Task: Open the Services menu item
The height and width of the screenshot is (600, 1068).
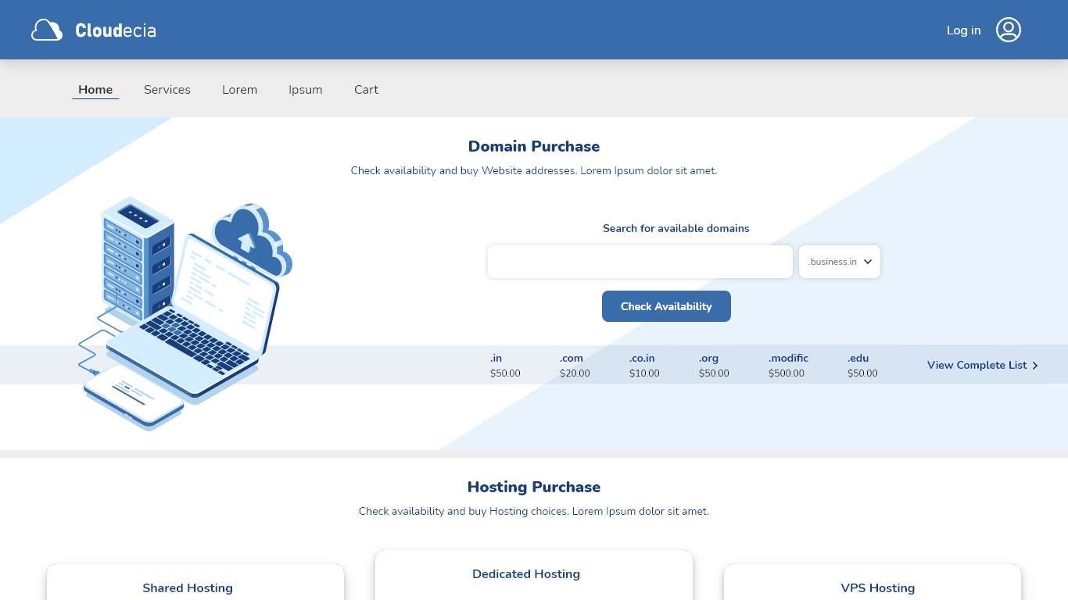Action: tap(167, 90)
